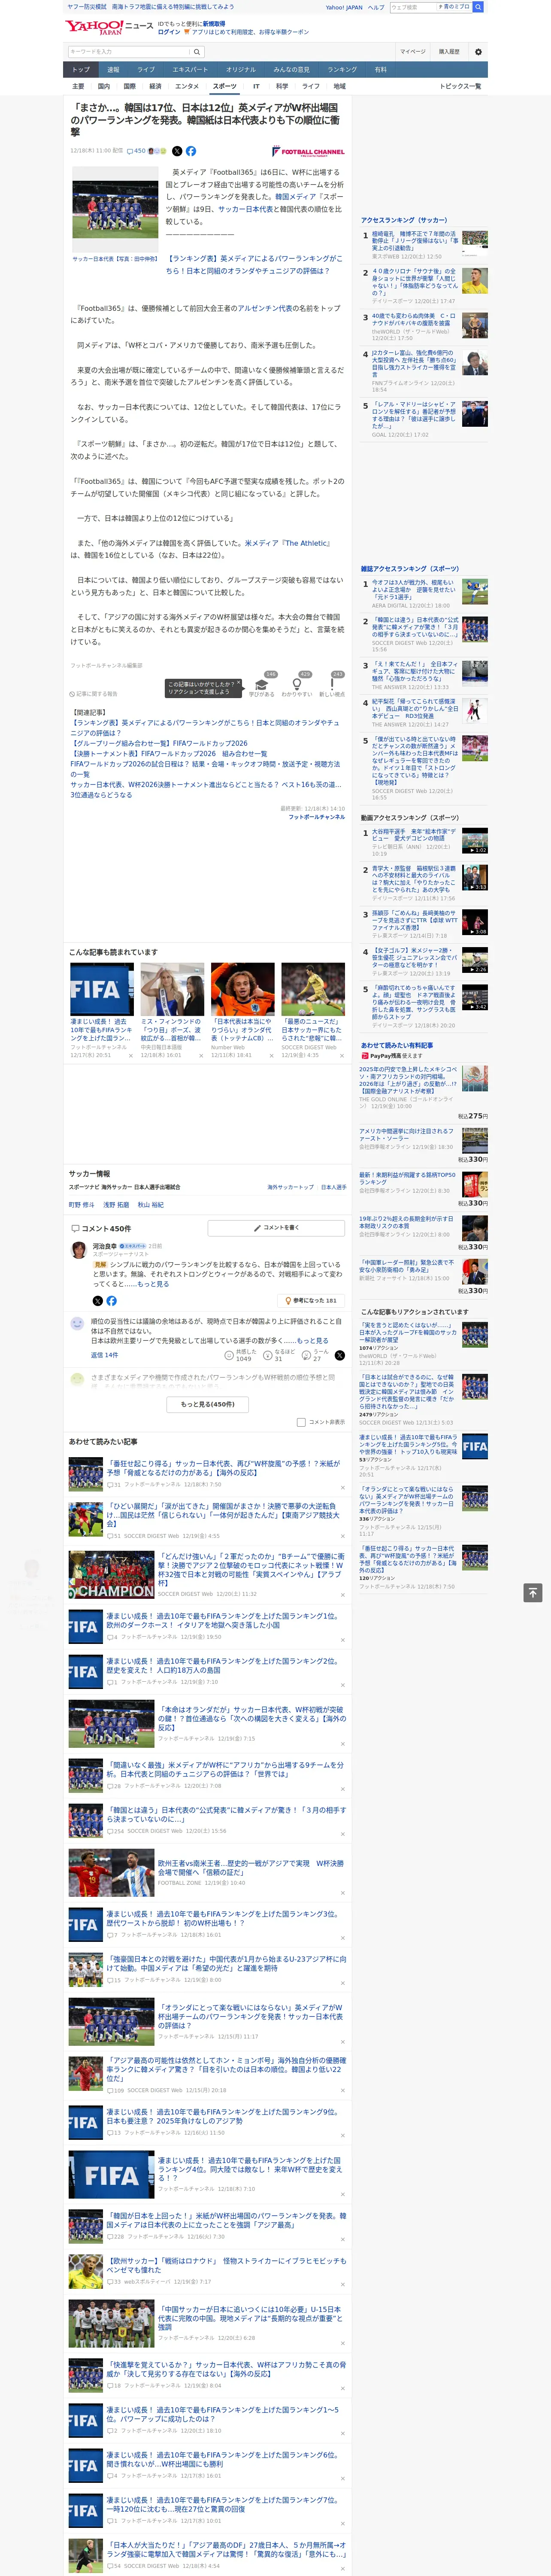Open 海外サッカートップ link

click(x=290, y=1187)
